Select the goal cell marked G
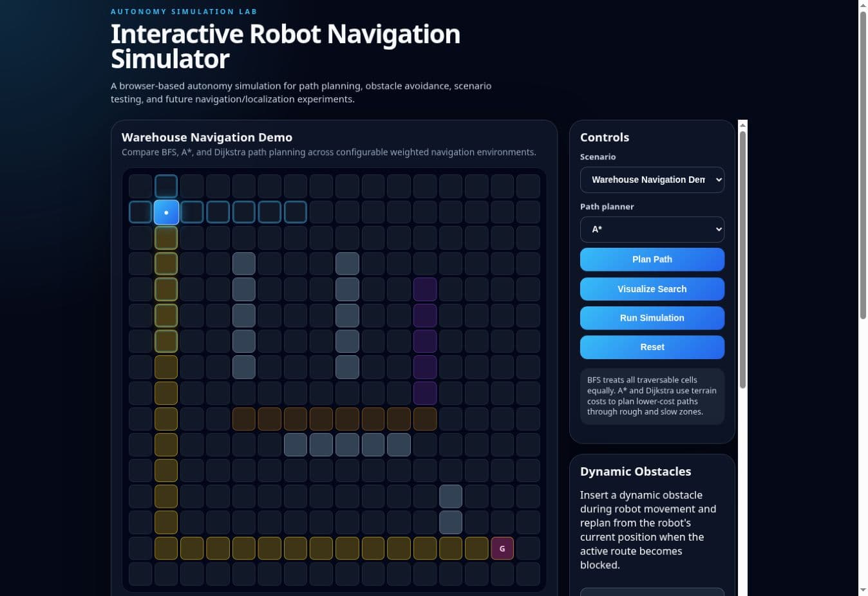The width and height of the screenshot is (868, 596). point(502,548)
